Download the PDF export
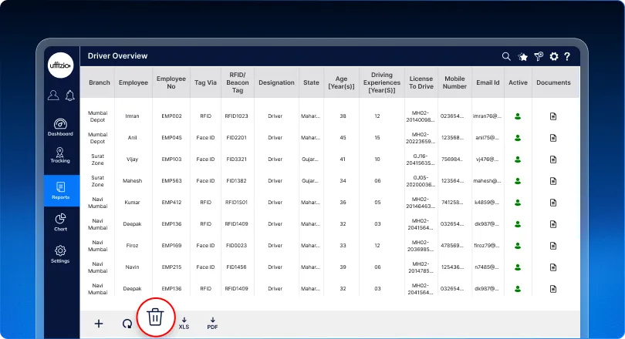 click(212, 323)
